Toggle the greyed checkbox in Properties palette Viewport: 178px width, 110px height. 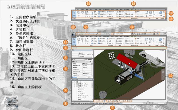tap(83, 70)
